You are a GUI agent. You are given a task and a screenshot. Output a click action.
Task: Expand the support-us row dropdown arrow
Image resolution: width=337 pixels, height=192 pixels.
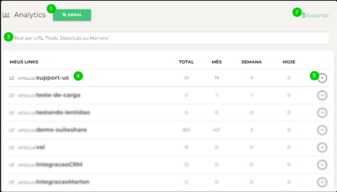(x=322, y=78)
